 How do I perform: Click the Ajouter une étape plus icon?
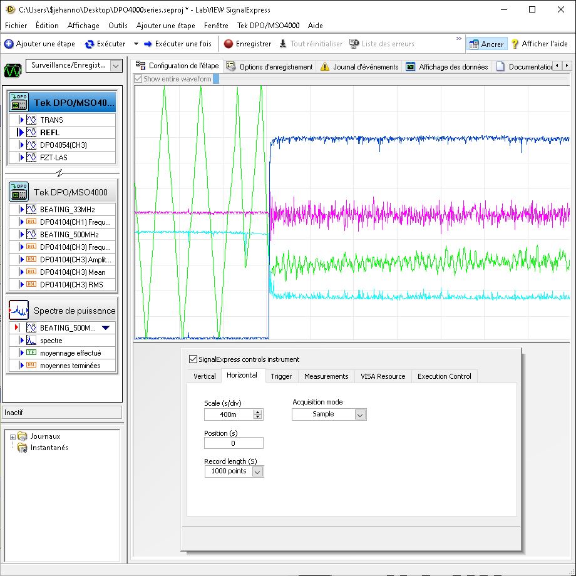(x=9, y=44)
